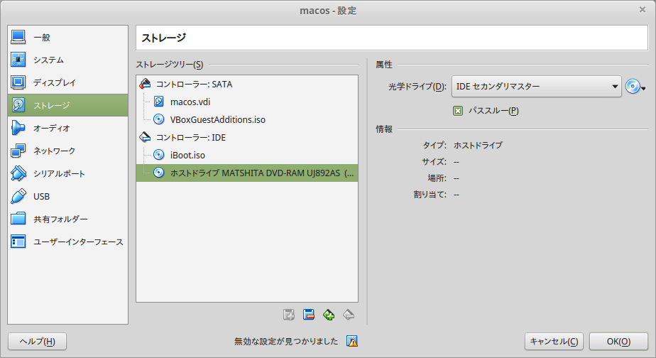Screen dimensions: 656x358
Task: Open the ディスプレイ settings category
Action: coord(67,82)
